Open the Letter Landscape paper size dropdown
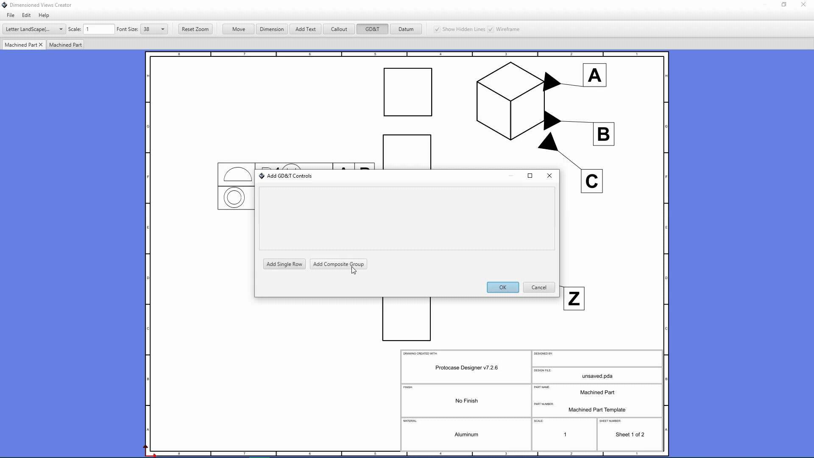Viewport: 814px width, 458px height. [34, 29]
